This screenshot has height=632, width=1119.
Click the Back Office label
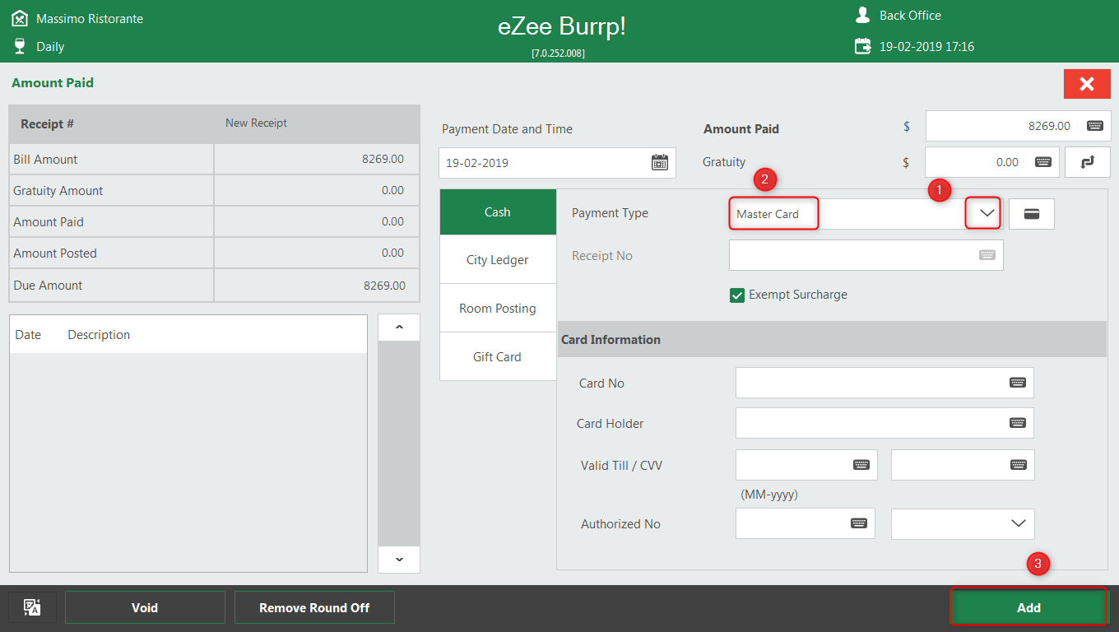point(910,16)
